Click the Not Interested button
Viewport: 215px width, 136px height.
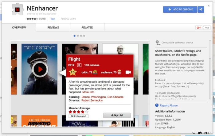click(x=79, y=116)
